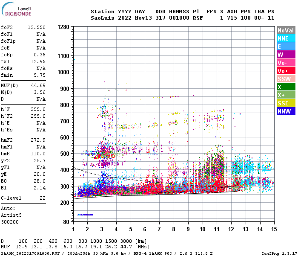
Task: Click the M(D) value 3.56
Action: [x=40, y=93]
